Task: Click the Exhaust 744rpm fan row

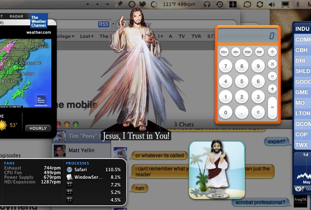Action: point(32,168)
